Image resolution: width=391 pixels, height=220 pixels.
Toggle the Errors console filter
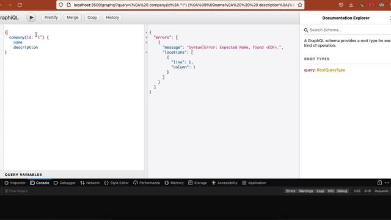click(291, 191)
